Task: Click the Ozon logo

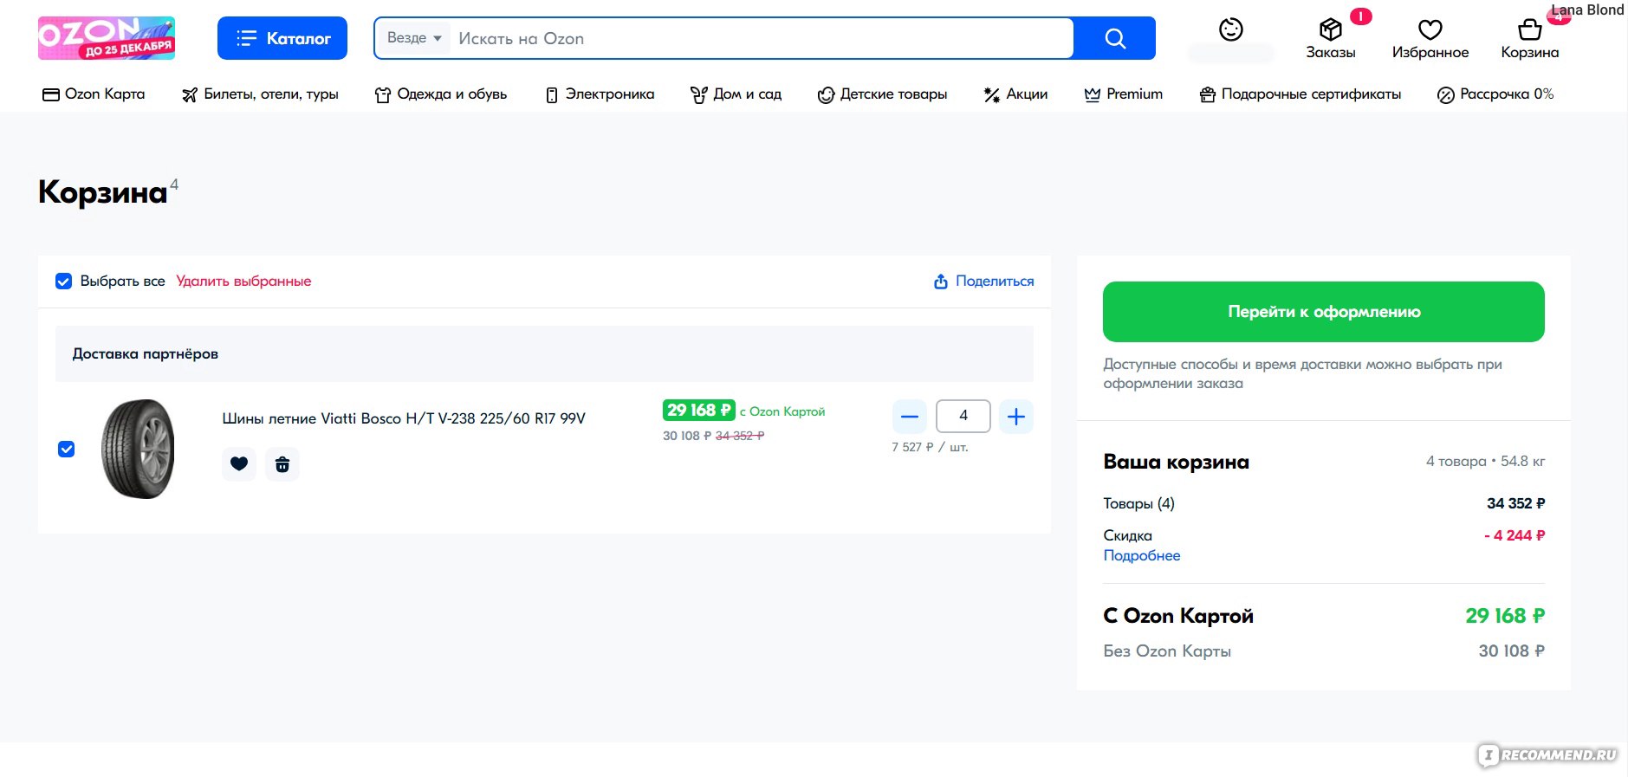Action: [106, 38]
